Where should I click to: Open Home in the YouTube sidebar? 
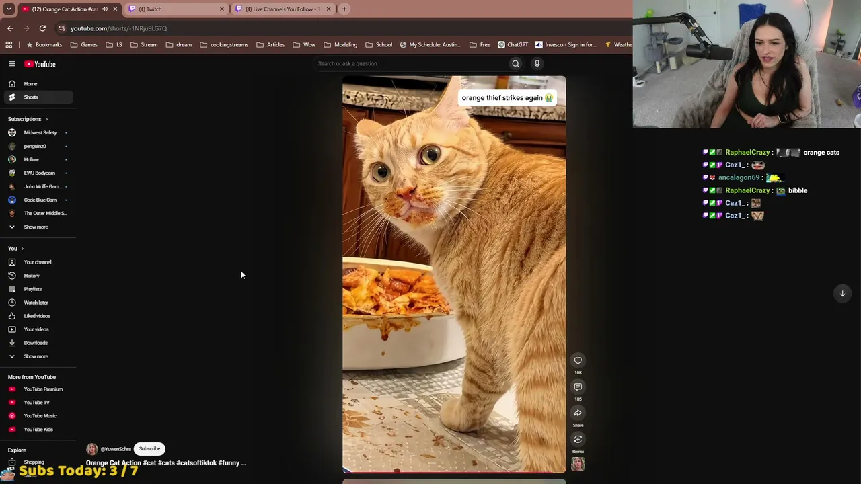pyautogui.click(x=37, y=84)
